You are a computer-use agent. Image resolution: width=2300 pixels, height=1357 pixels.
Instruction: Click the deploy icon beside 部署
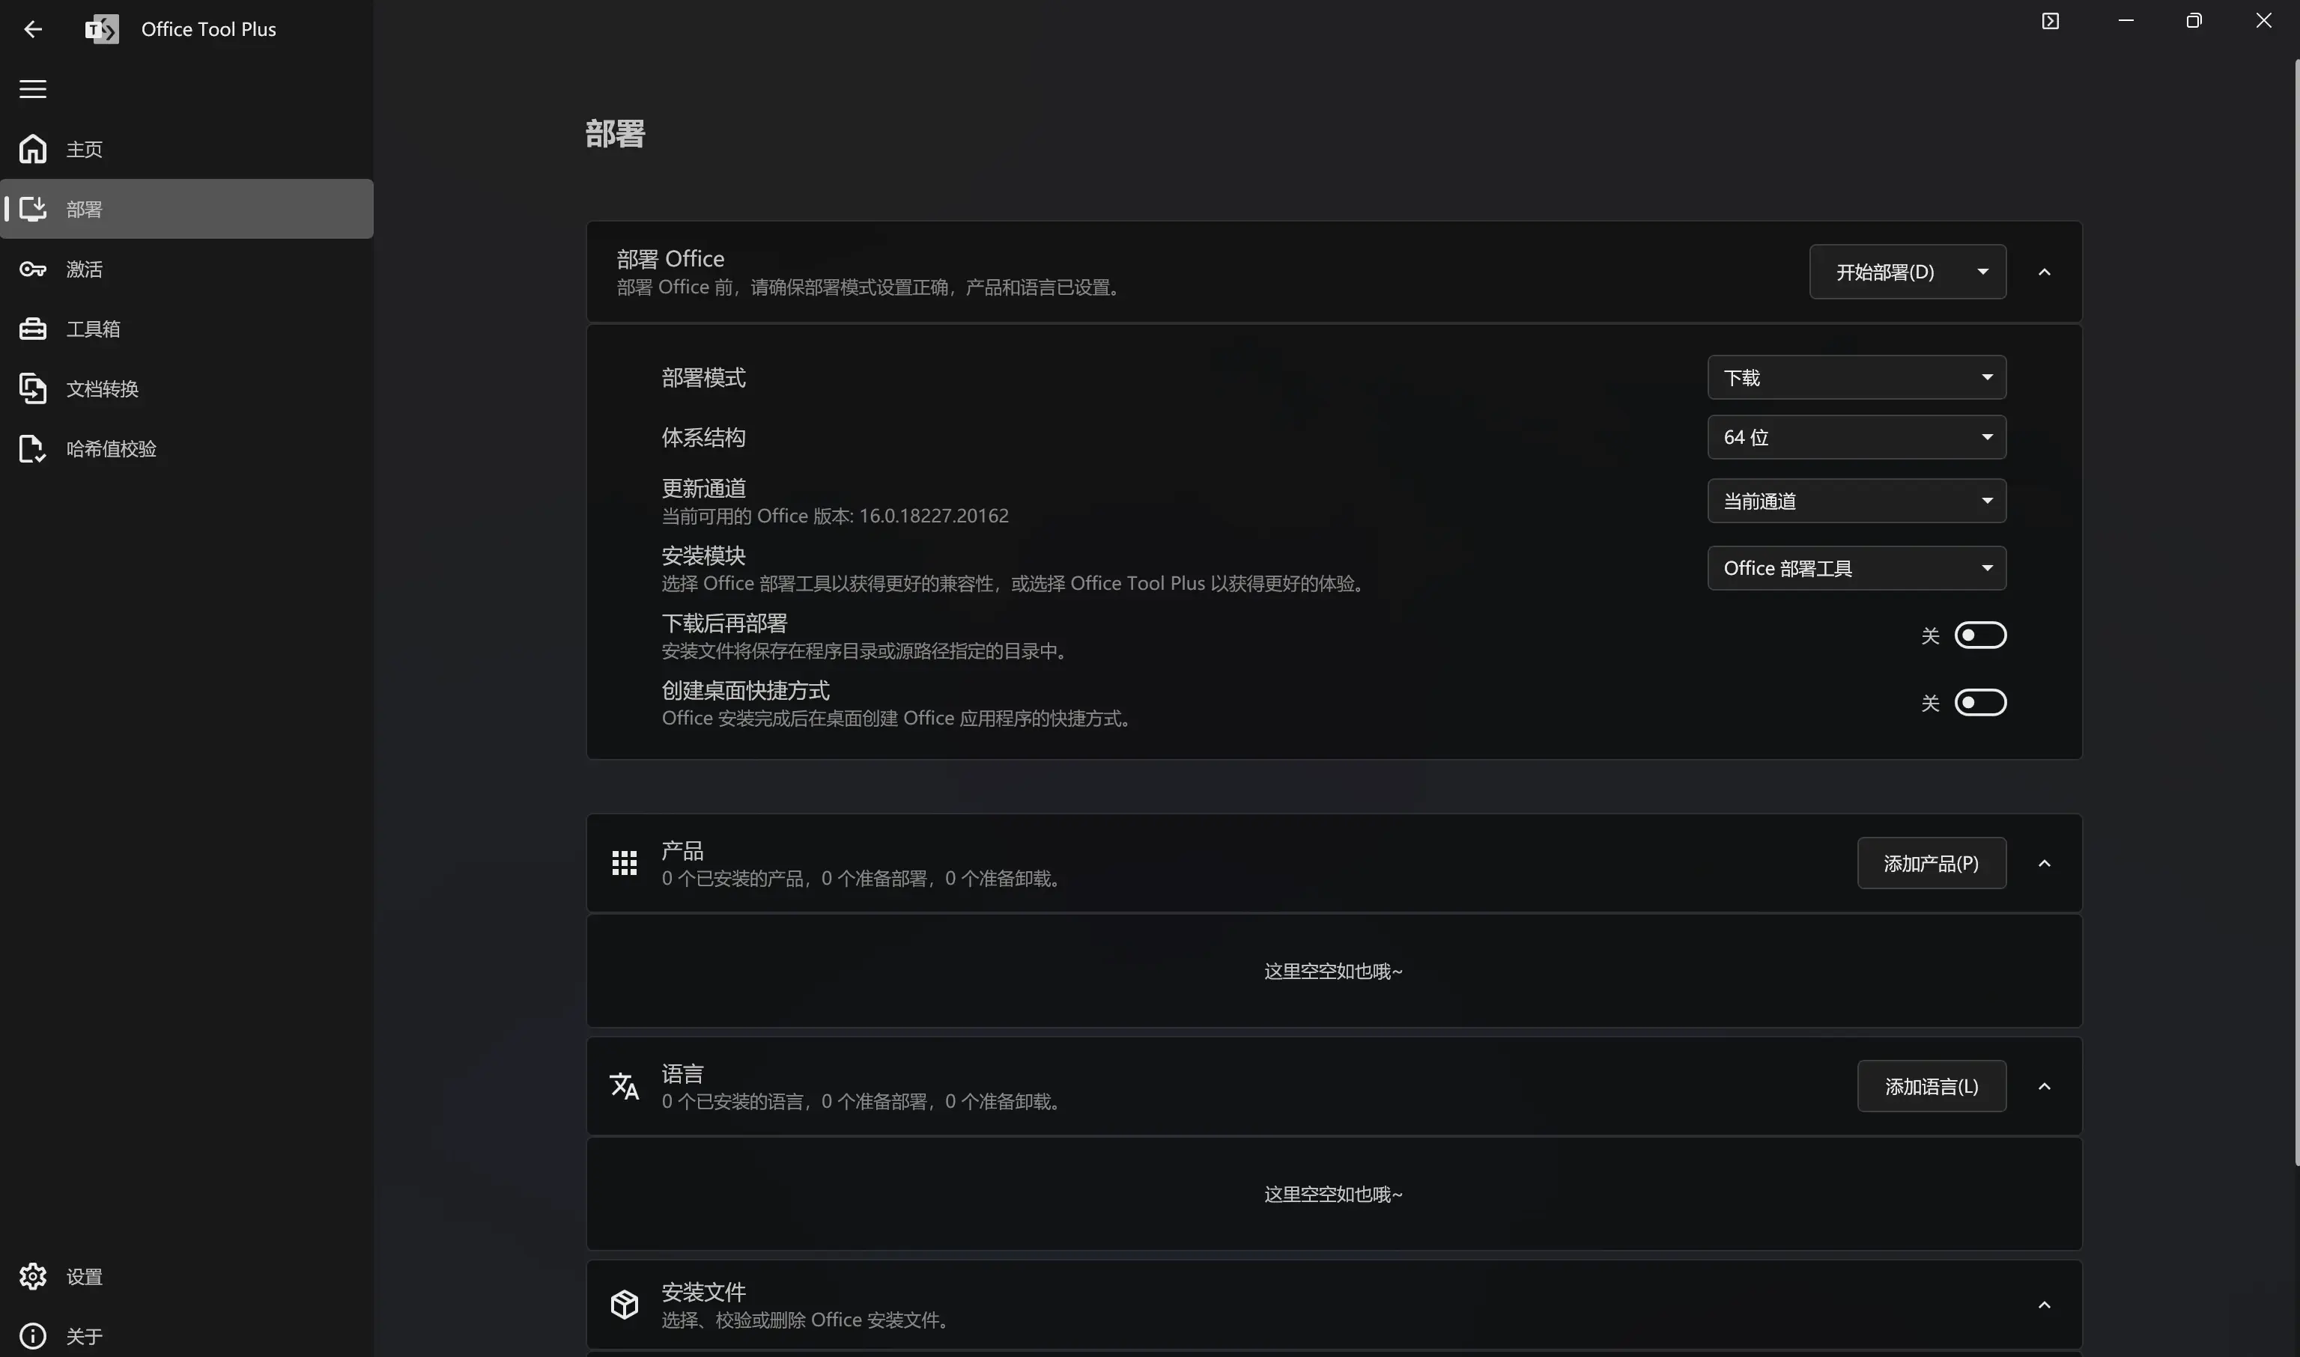pos(33,209)
